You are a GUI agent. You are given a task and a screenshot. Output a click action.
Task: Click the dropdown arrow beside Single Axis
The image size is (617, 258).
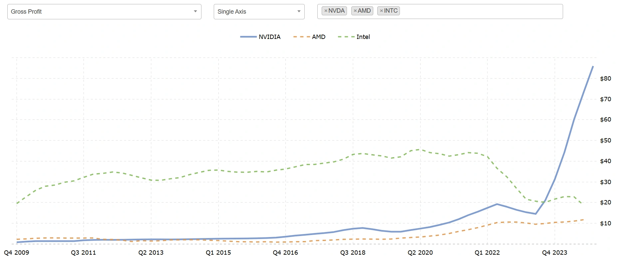click(x=299, y=12)
